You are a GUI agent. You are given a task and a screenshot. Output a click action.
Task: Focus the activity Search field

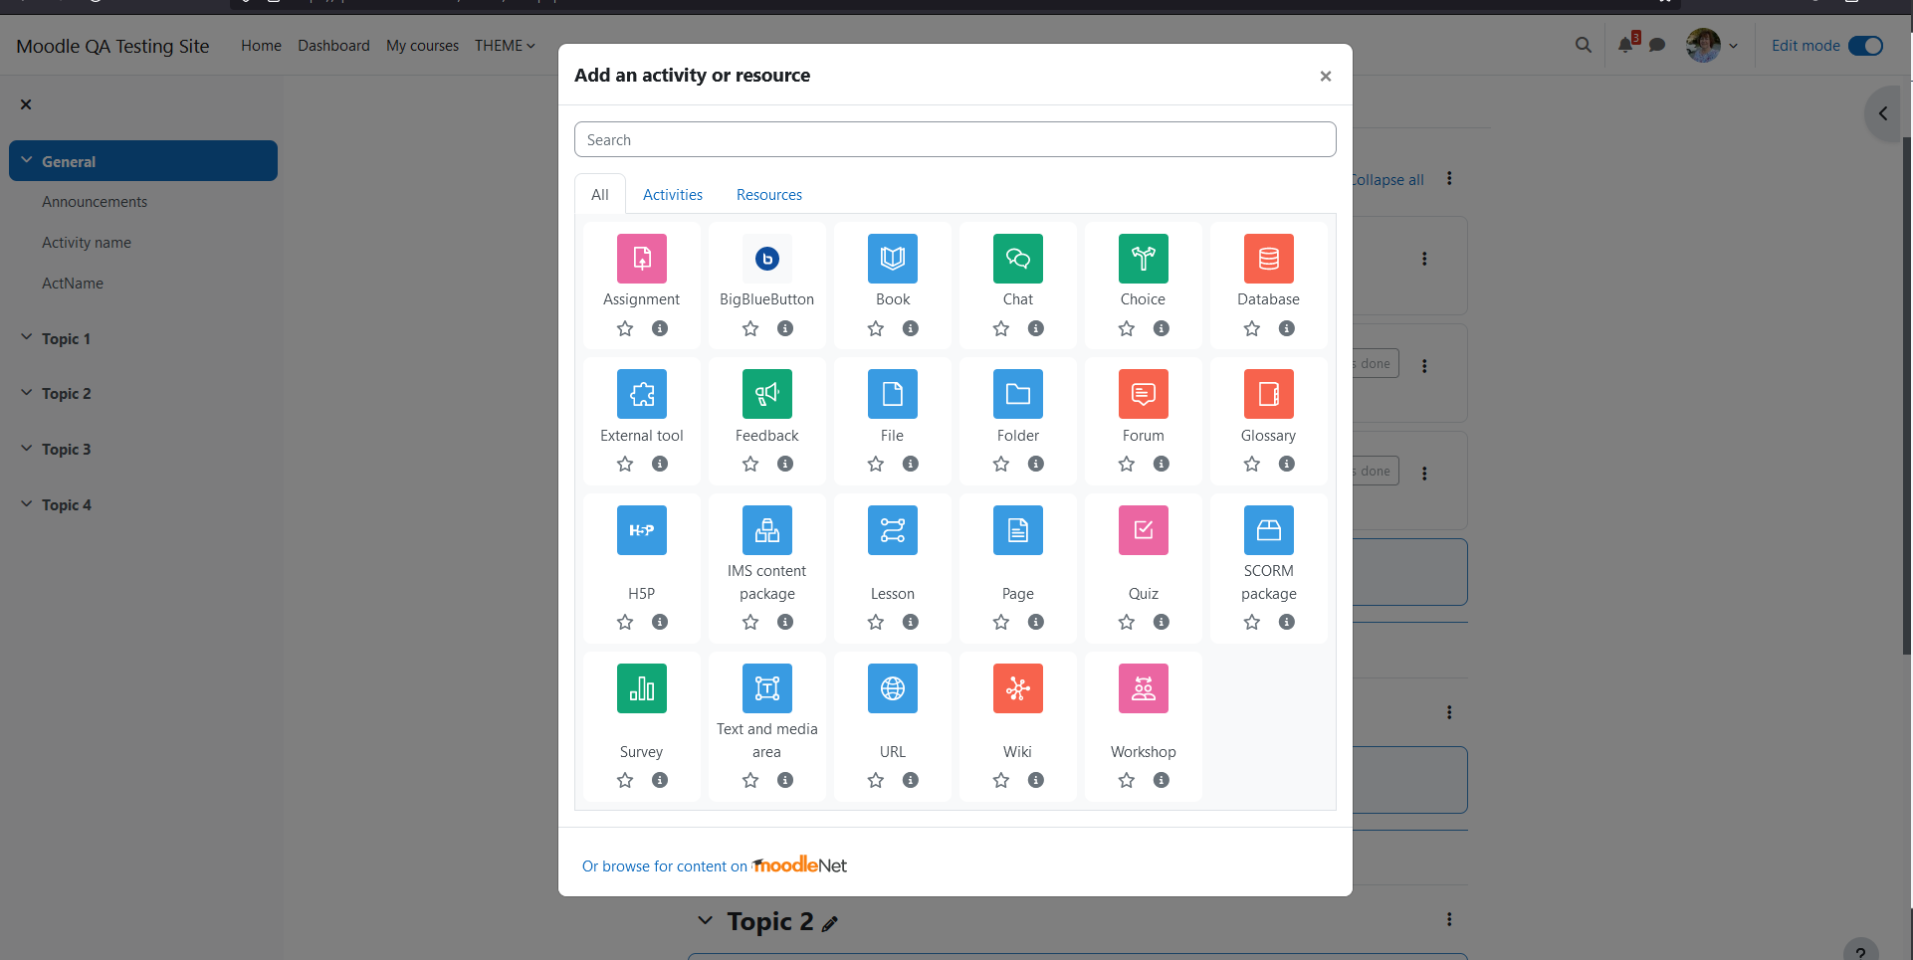956,139
